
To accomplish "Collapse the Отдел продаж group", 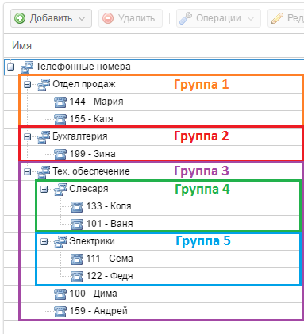I will [27, 85].
